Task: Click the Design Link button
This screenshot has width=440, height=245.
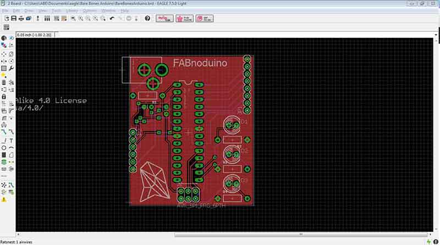Action: pos(164,19)
